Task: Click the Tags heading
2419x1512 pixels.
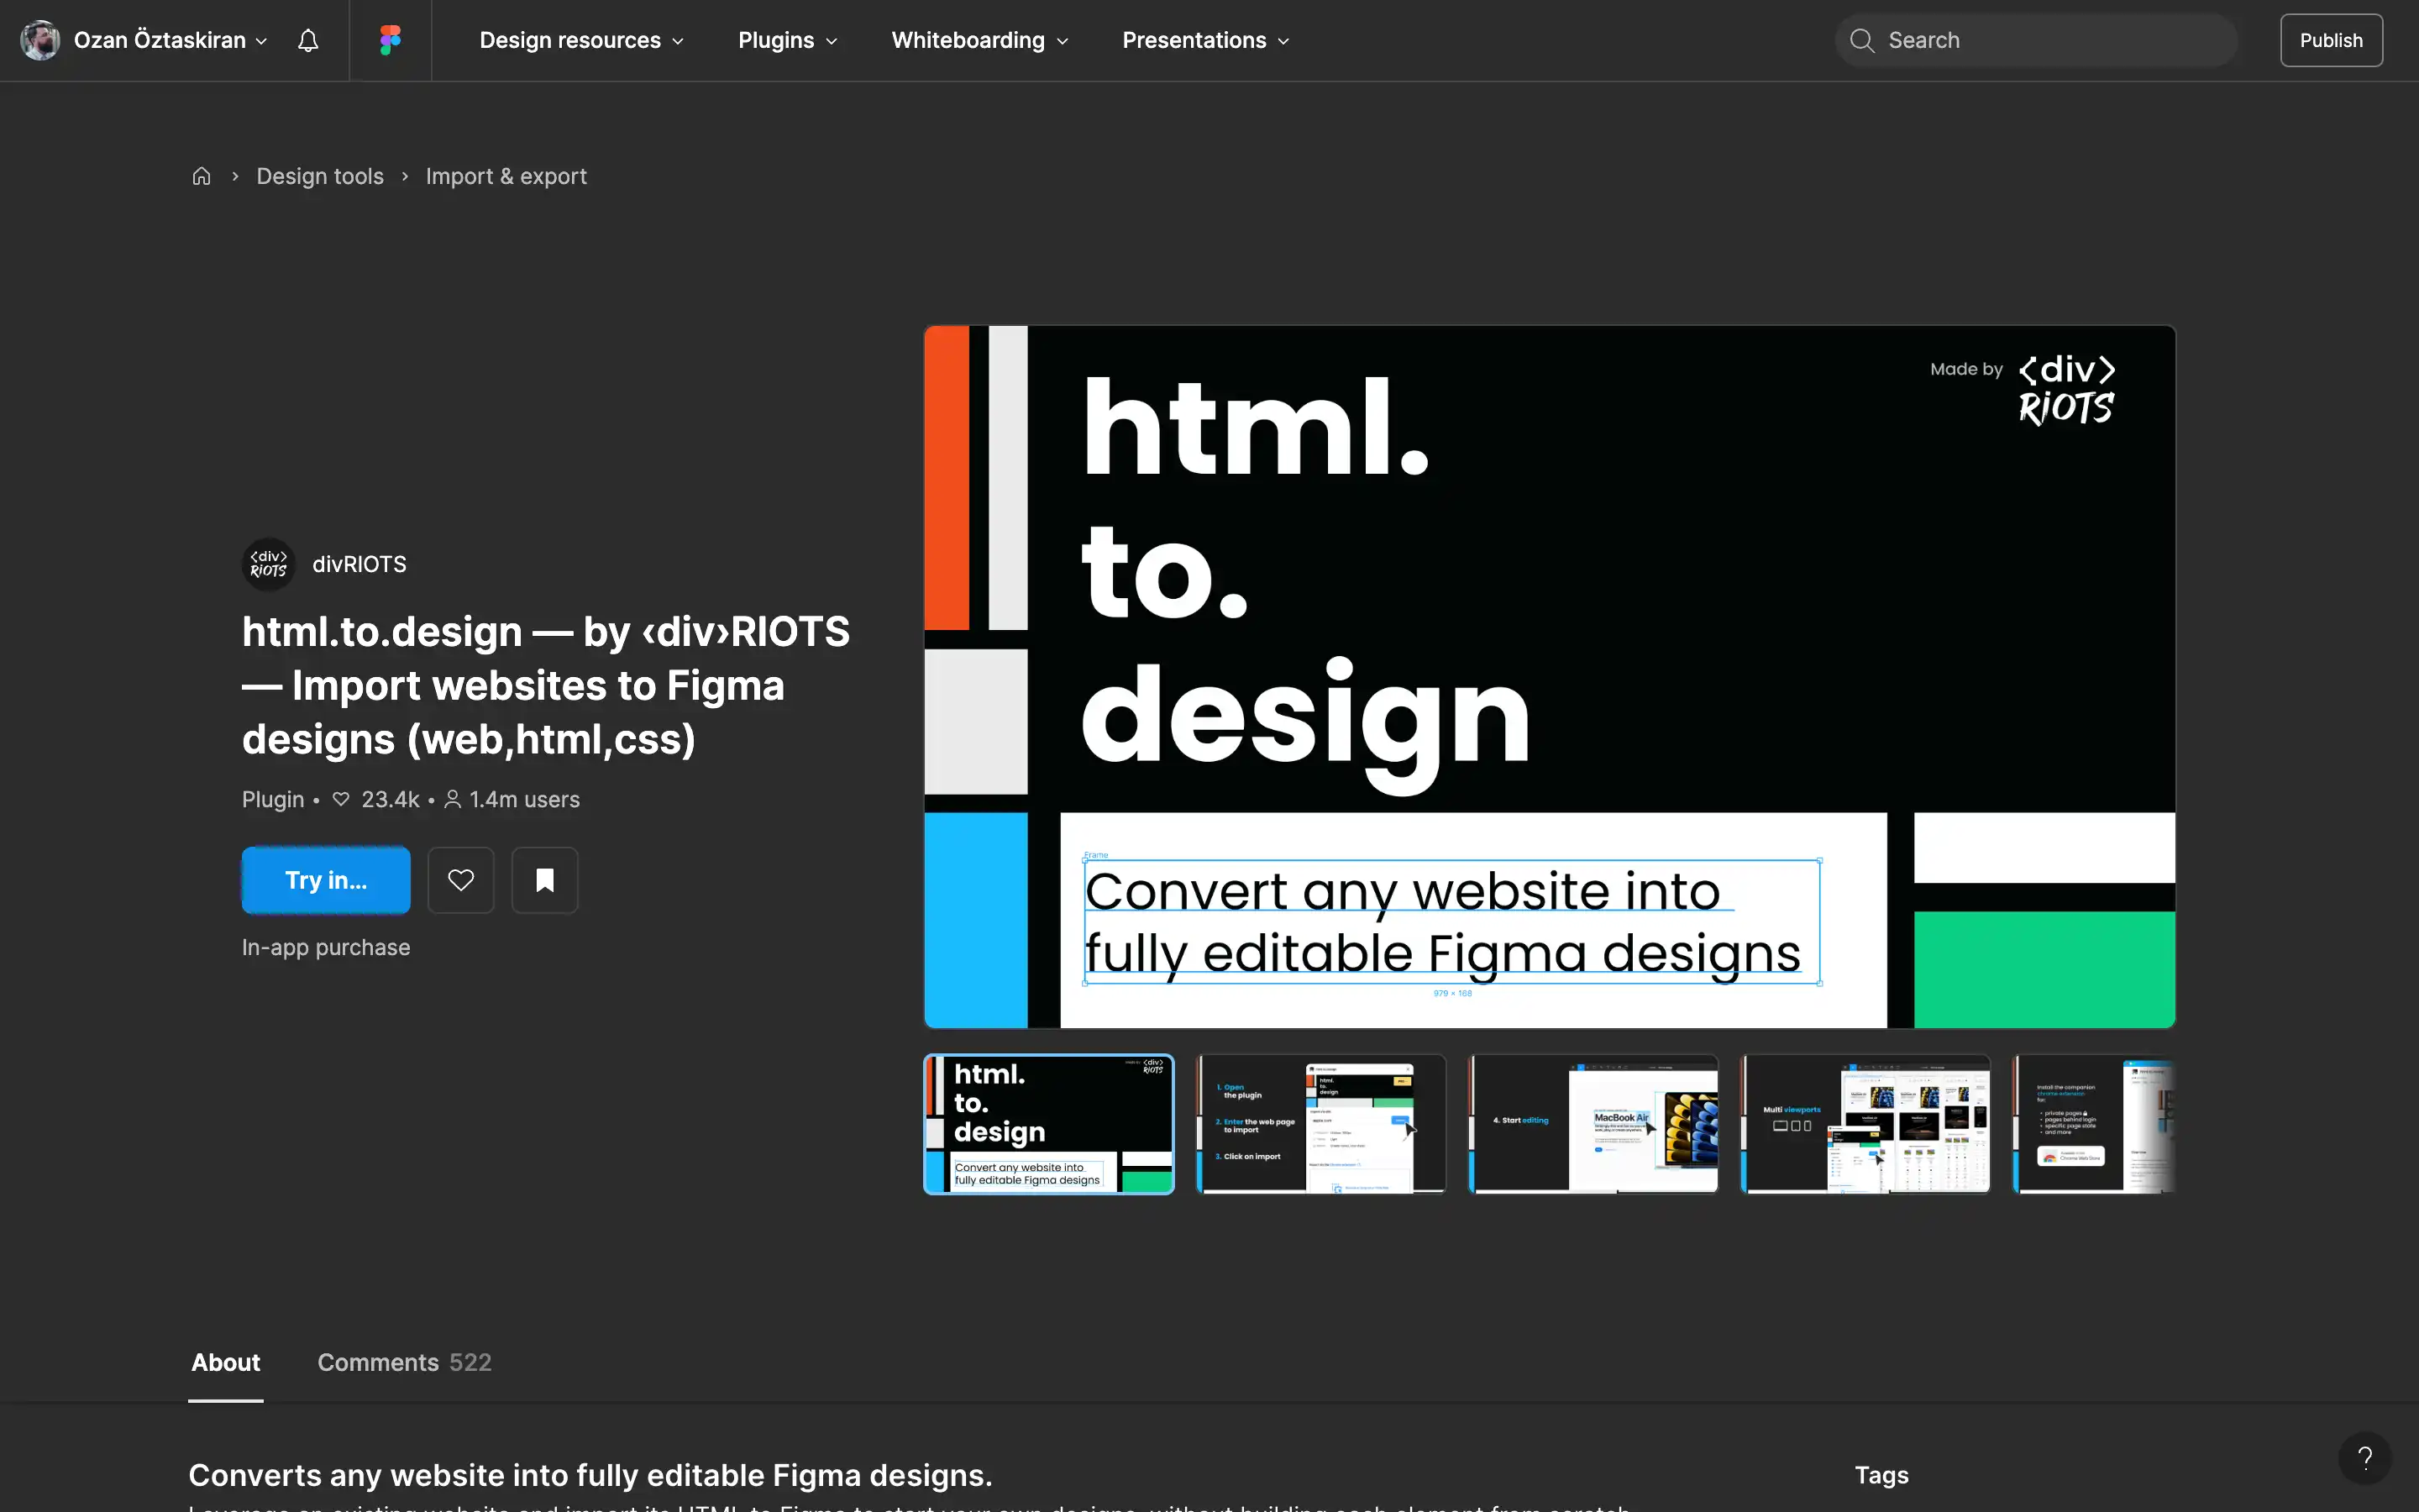Action: pos(1881,1475)
